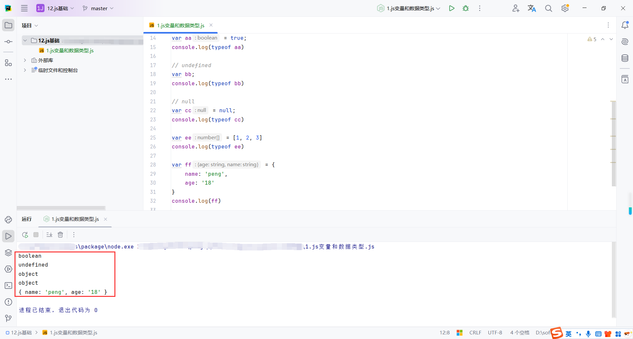Open Run panel more options
The image size is (633, 339).
click(x=74, y=235)
